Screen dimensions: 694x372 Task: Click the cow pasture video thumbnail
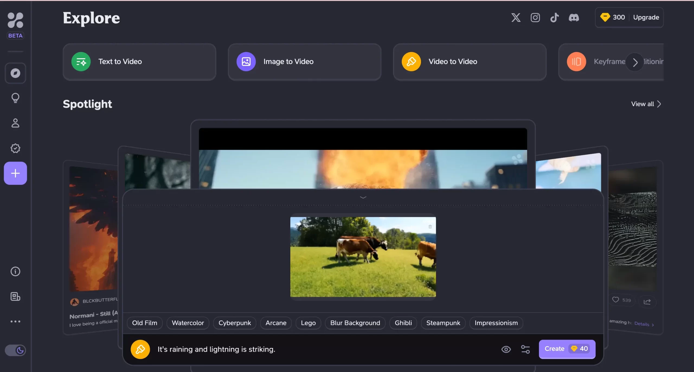[363, 256]
